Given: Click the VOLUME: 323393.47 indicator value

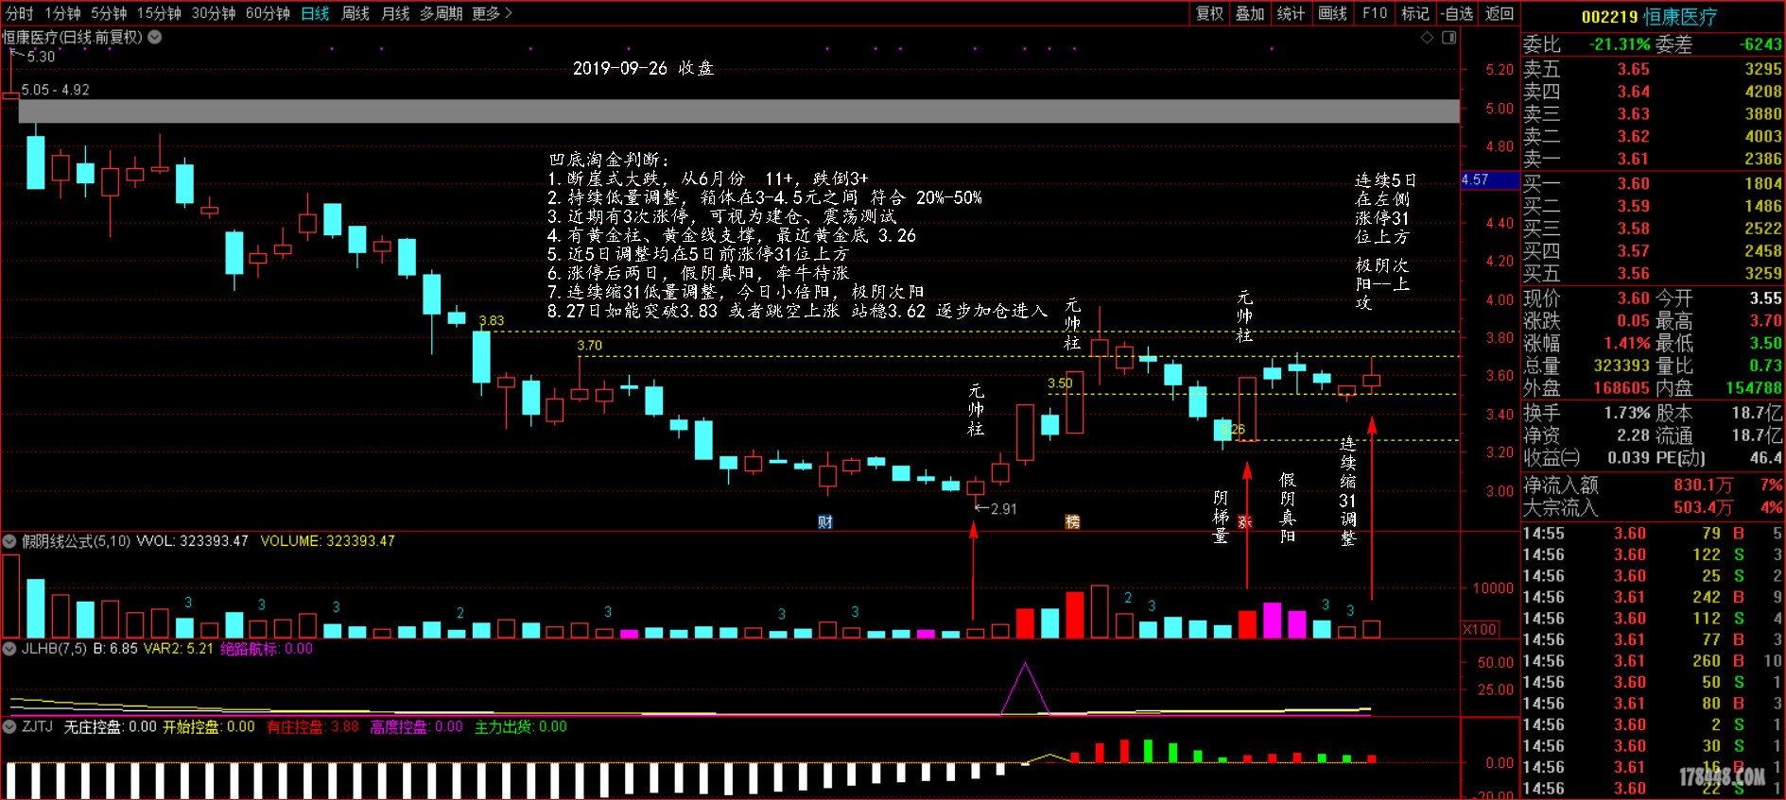Looking at the screenshot, I should [x=327, y=541].
